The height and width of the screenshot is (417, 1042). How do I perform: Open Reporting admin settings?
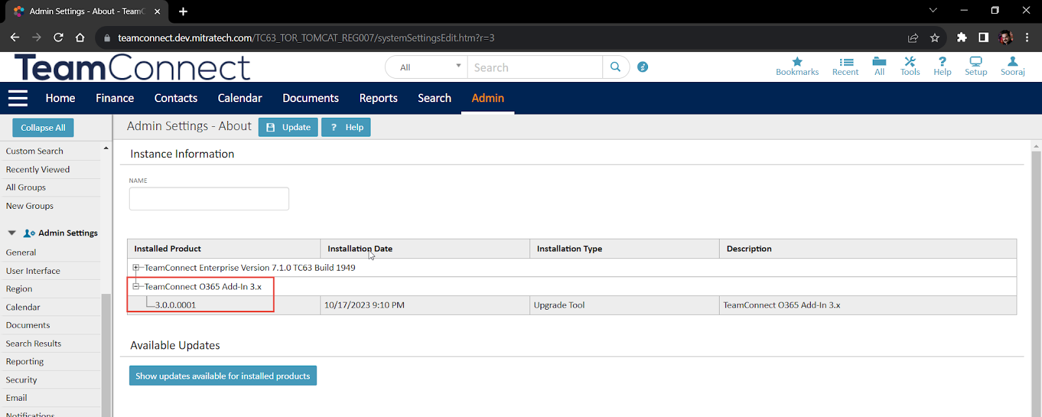[25, 362]
